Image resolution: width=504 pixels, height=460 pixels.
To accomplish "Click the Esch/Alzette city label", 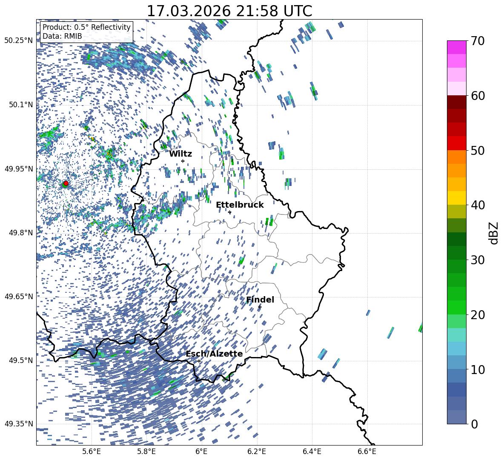I will [215, 354].
